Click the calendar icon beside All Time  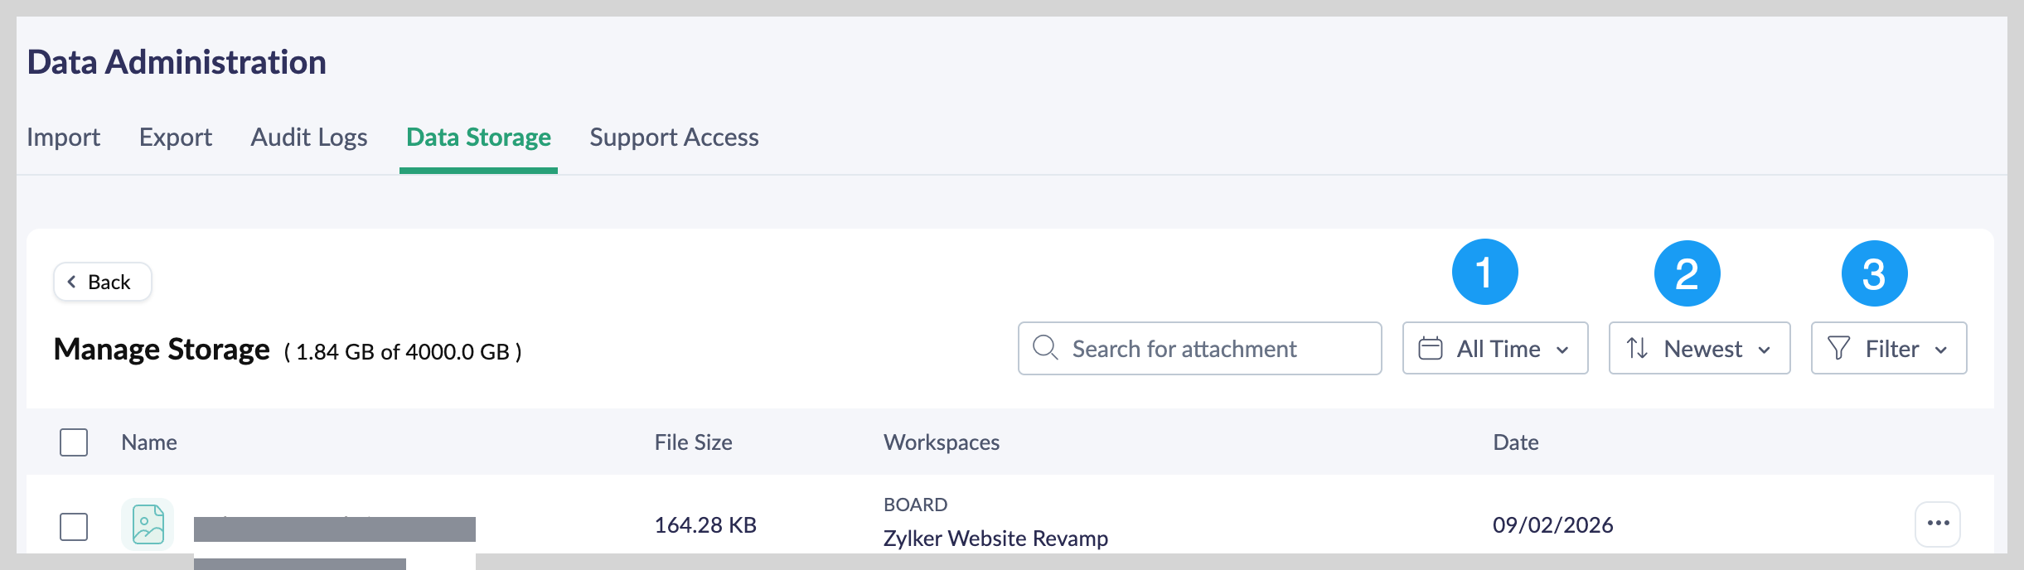click(x=1431, y=348)
